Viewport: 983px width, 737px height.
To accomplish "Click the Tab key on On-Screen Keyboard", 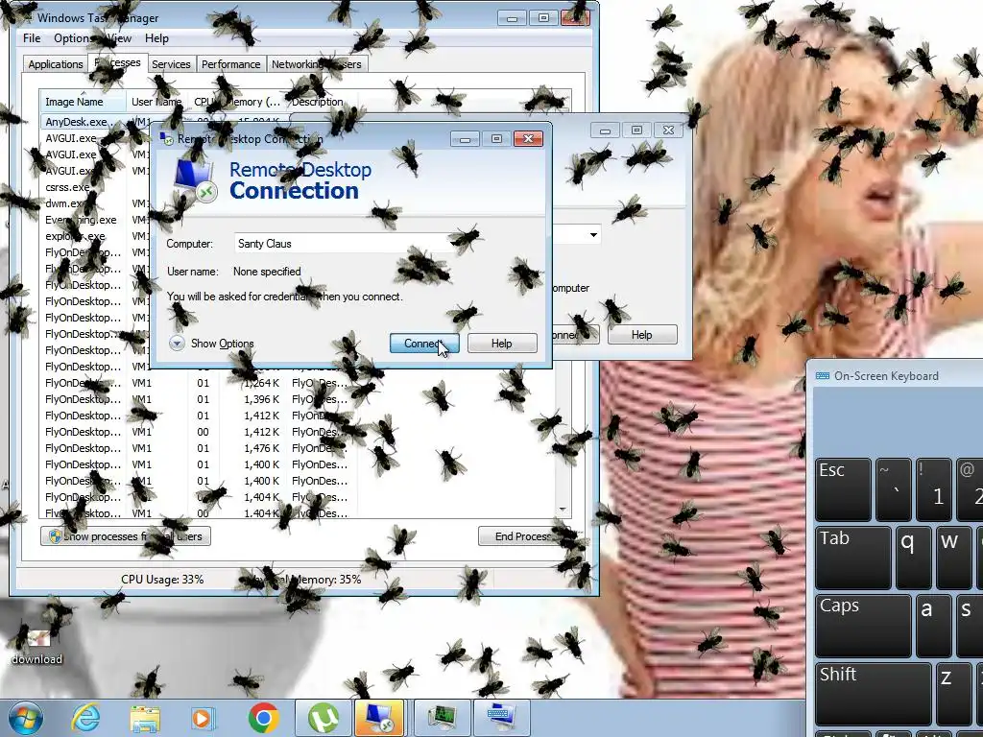I will point(853,558).
